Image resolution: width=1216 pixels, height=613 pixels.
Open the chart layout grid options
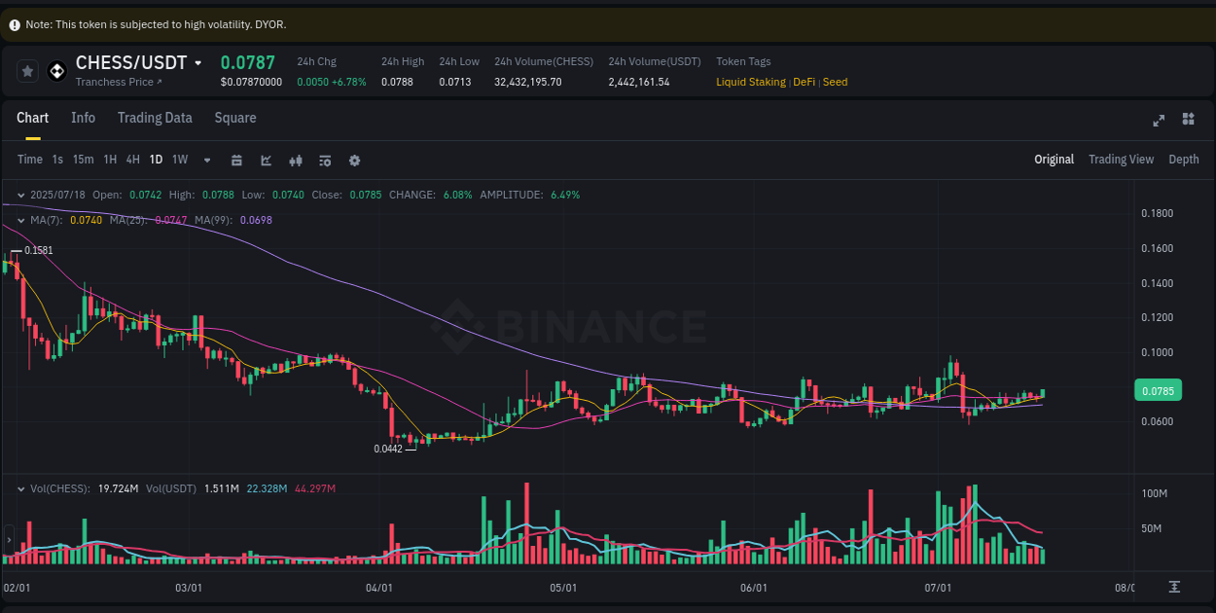click(1188, 119)
